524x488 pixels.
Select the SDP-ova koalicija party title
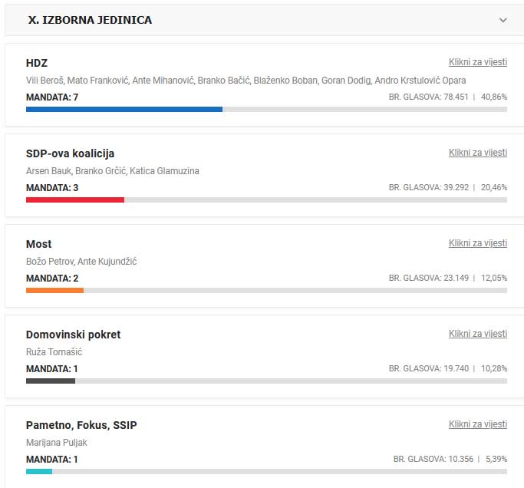click(x=70, y=153)
